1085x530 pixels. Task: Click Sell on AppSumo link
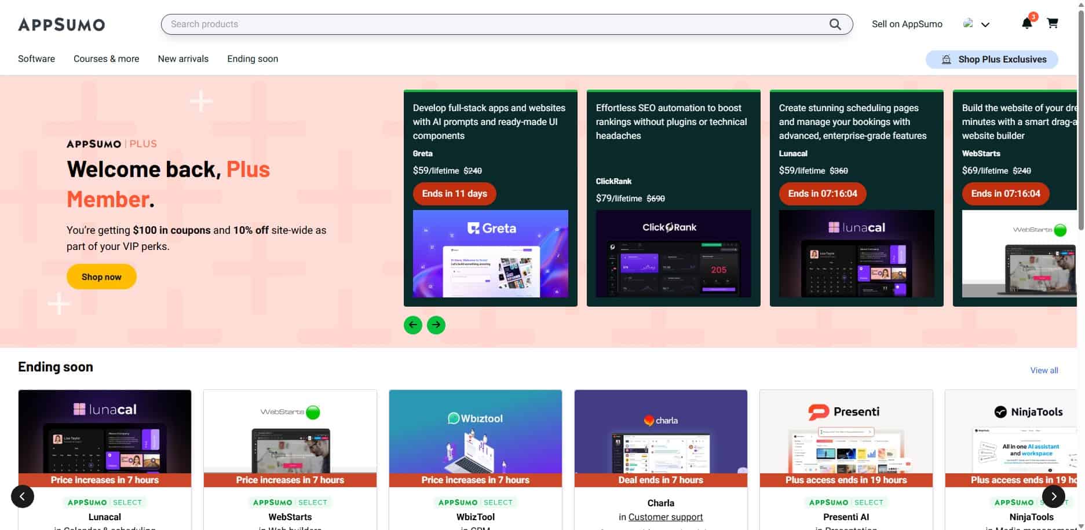pyautogui.click(x=907, y=24)
